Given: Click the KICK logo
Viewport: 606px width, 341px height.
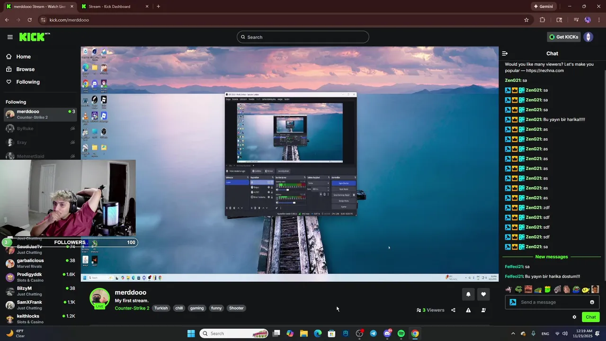Looking at the screenshot, I should (x=35, y=37).
